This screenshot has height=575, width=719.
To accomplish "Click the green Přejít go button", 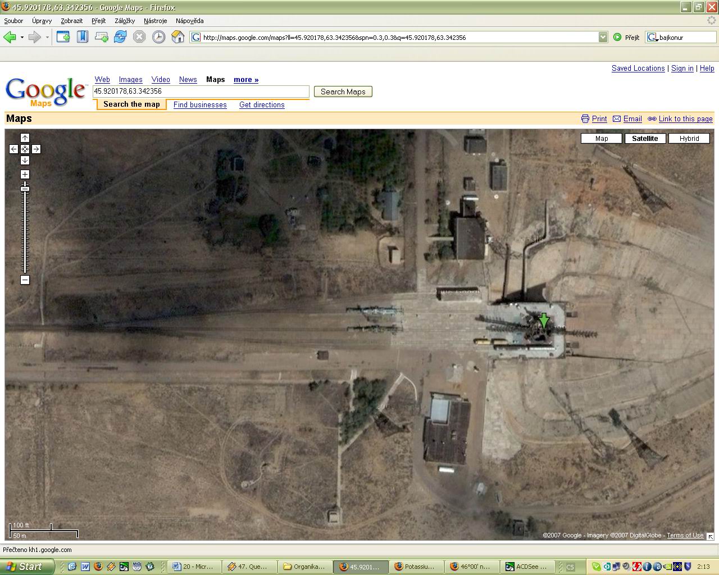I will coord(626,38).
